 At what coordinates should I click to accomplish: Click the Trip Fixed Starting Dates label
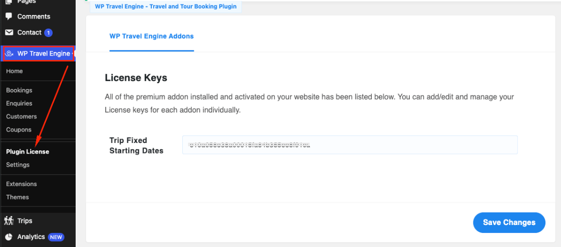point(136,145)
